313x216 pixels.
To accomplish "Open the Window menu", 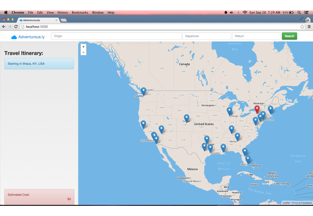I will tap(98, 12).
